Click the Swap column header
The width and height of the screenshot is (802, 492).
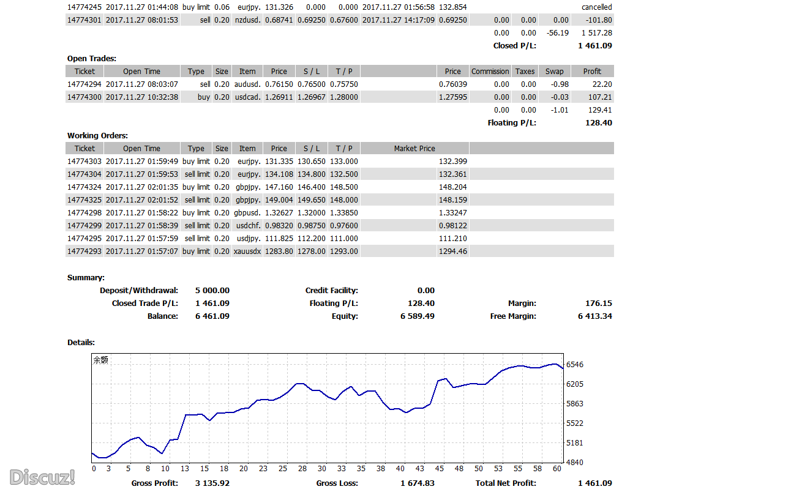pos(555,72)
